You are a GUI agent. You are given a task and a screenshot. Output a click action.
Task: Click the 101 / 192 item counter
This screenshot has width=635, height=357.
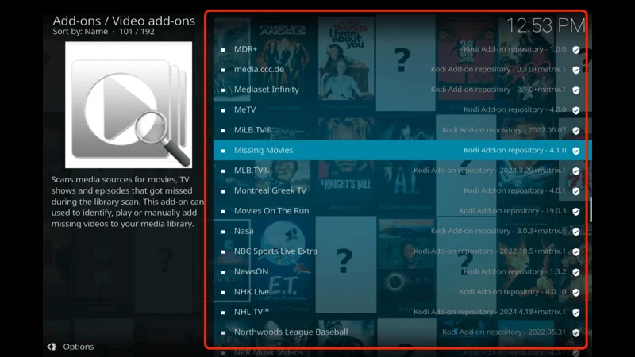137,32
